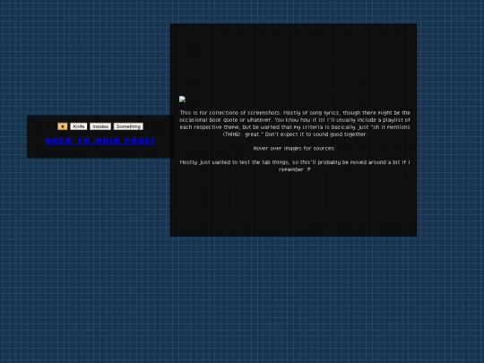The height and width of the screenshot is (363, 484).
Task: Show the Something tab
Action: [128, 126]
